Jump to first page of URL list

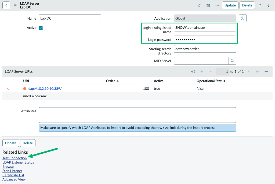pyautogui.click(x=202, y=71)
